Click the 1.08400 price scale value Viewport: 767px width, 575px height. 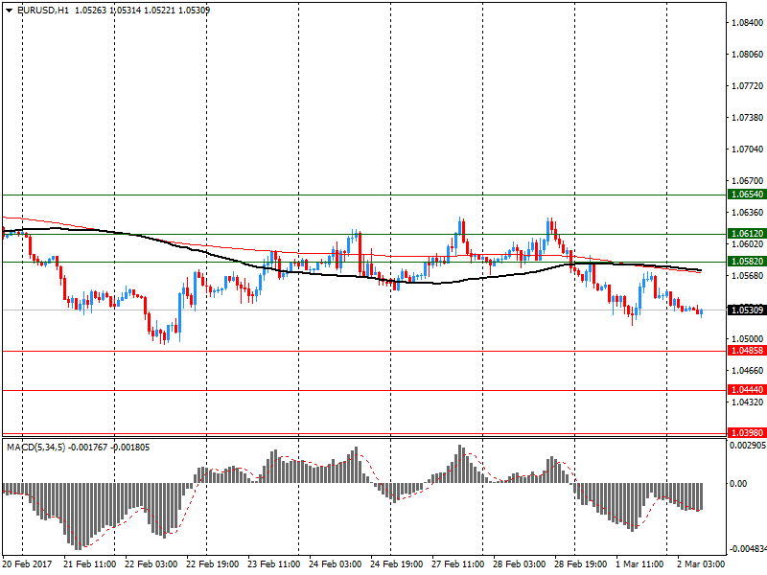747,23
